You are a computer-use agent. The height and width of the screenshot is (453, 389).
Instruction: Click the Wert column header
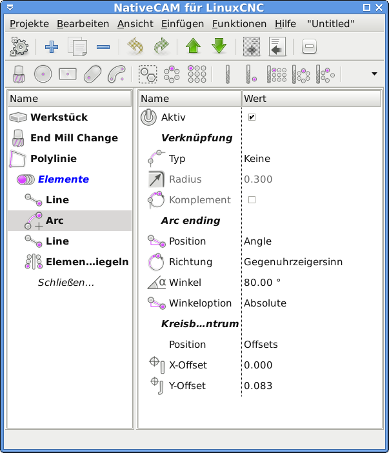tap(312, 99)
